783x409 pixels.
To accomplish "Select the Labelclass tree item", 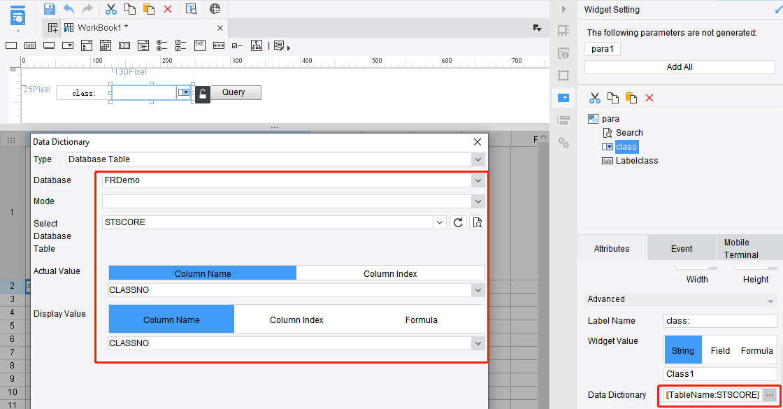I will click(637, 160).
